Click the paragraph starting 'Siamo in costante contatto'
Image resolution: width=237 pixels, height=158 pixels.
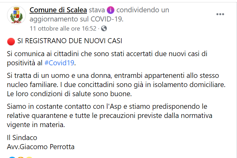tap(110, 116)
